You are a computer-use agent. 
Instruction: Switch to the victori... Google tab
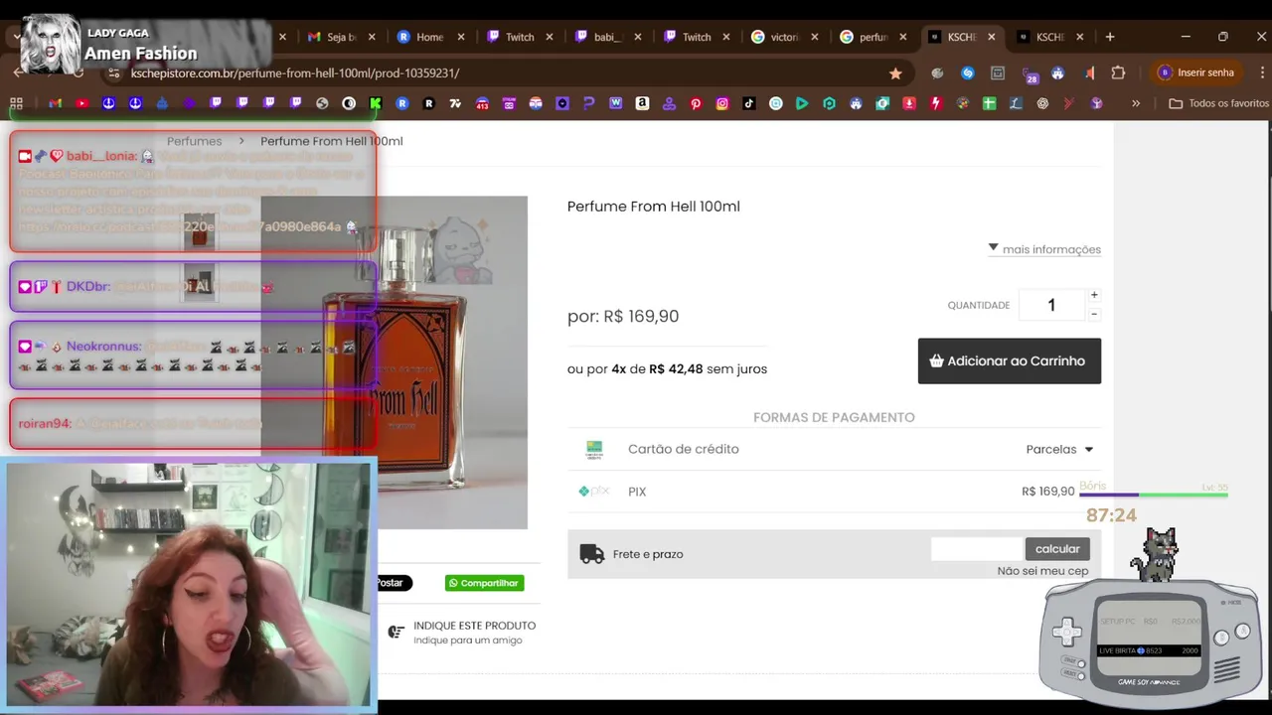784,37
